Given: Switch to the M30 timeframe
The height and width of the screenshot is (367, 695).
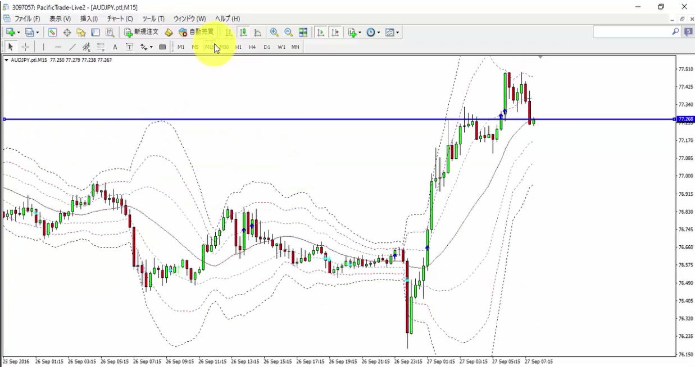Looking at the screenshot, I should [x=224, y=47].
